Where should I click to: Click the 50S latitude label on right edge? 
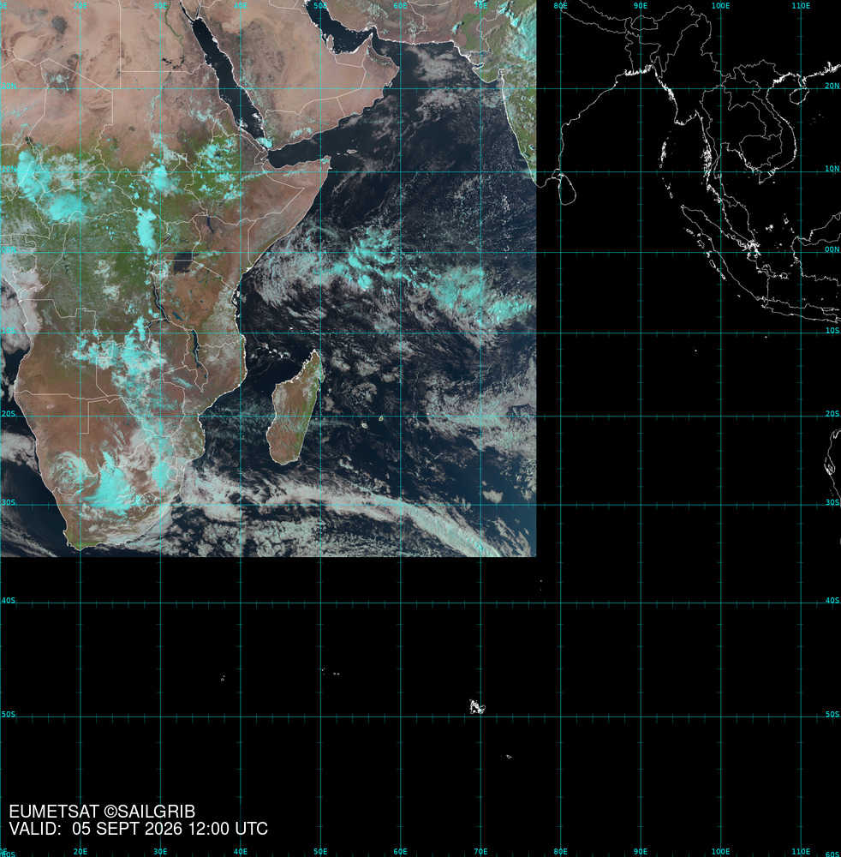(x=832, y=714)
